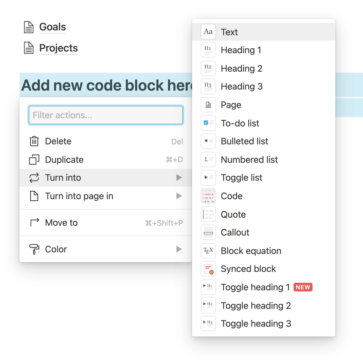The height and width of the screenshot is (362, 363).
Task: Expand the Color submenu arrow
Action: 179,249
